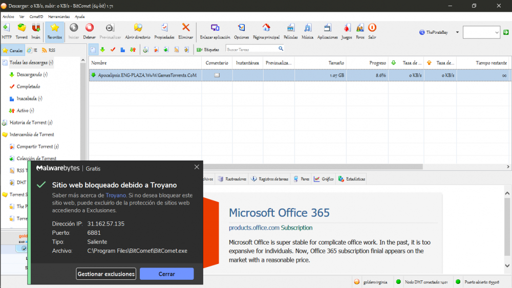Screen dimensions: 512x288
Task: Open the Ver menu
Action: click(22, 16)
